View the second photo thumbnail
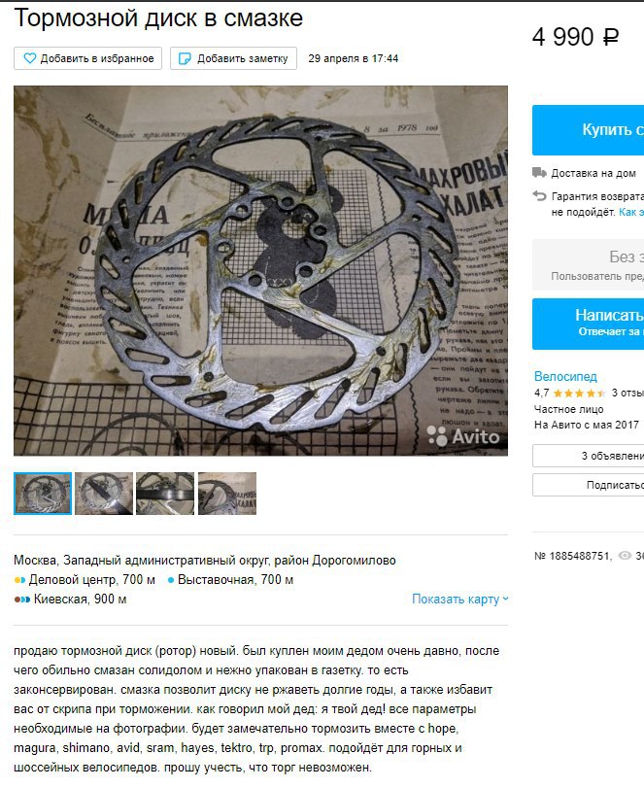Viewport: 644px width, 788px height. pyautogui.click(x=104, y=494)
